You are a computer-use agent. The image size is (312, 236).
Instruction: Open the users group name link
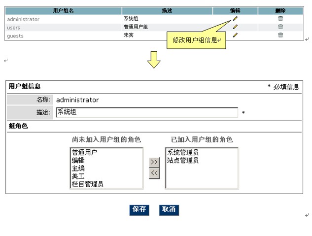coord(13,28)
